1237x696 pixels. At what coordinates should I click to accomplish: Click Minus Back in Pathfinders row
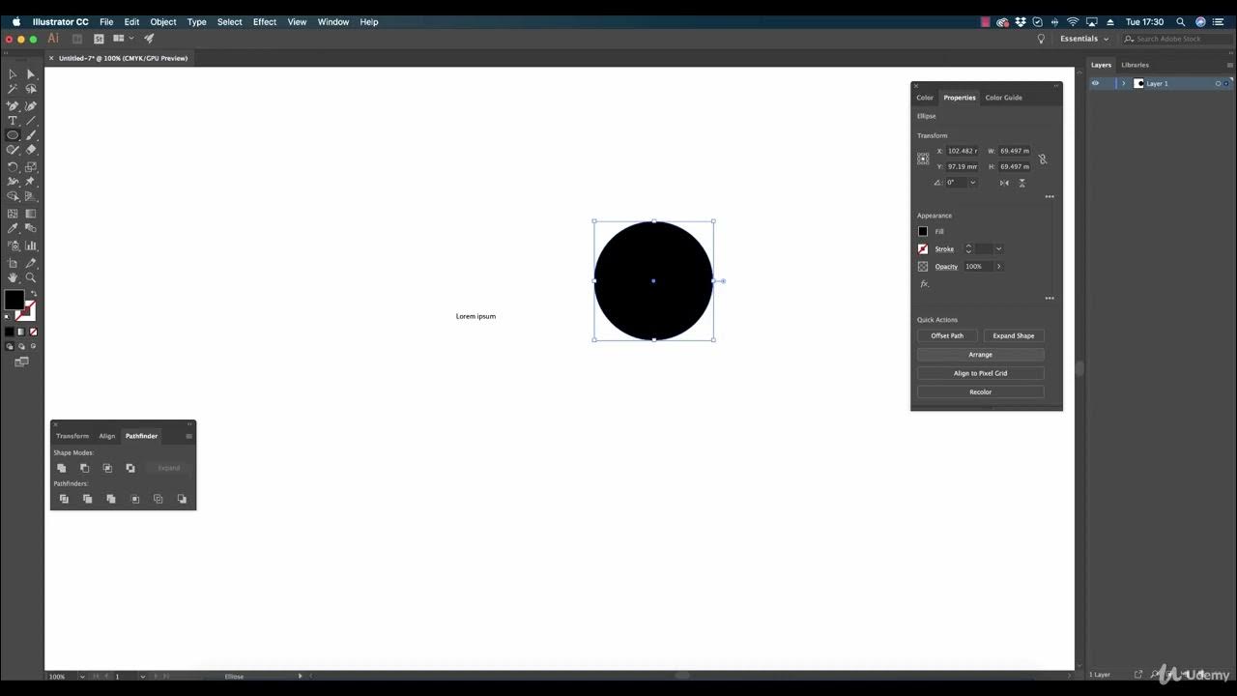point(182,499)
